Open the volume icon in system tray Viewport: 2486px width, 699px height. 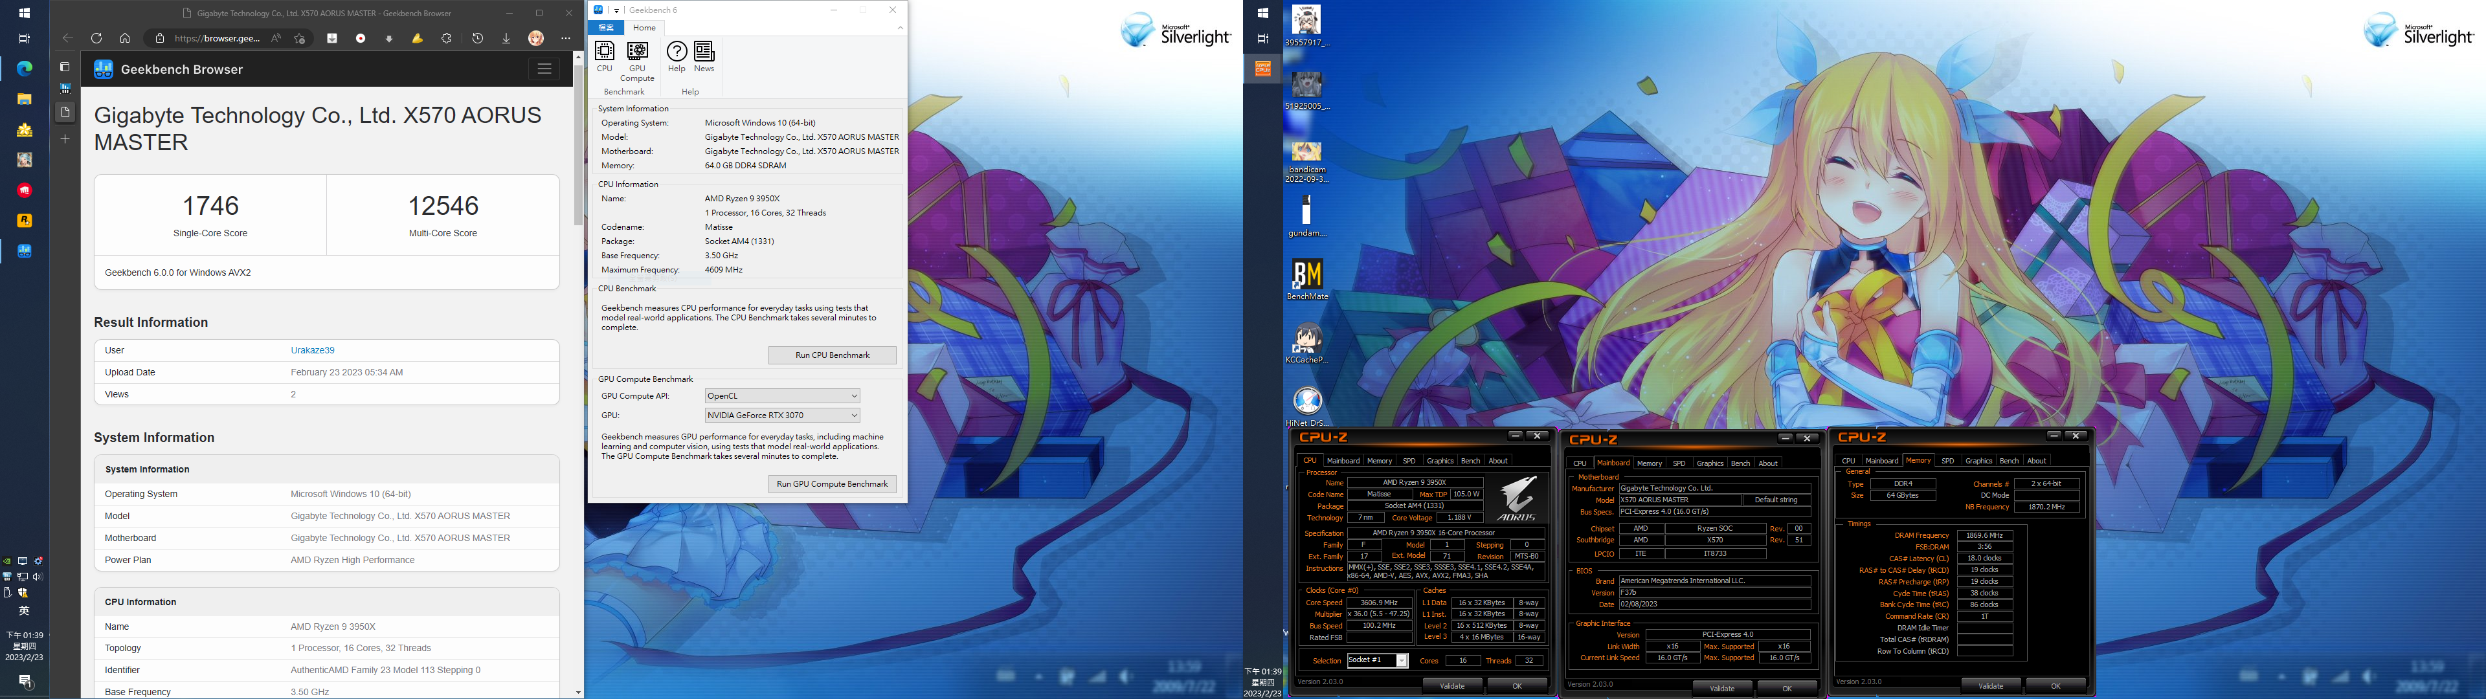click(38, 577)
